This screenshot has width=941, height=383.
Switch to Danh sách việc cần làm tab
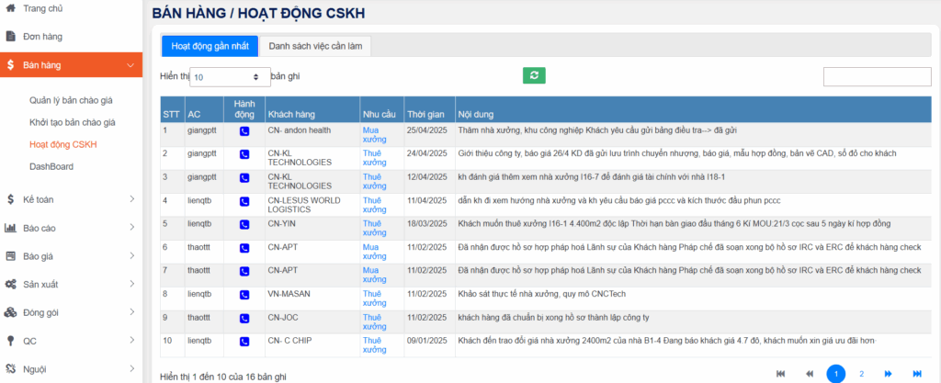pos(315,46)
